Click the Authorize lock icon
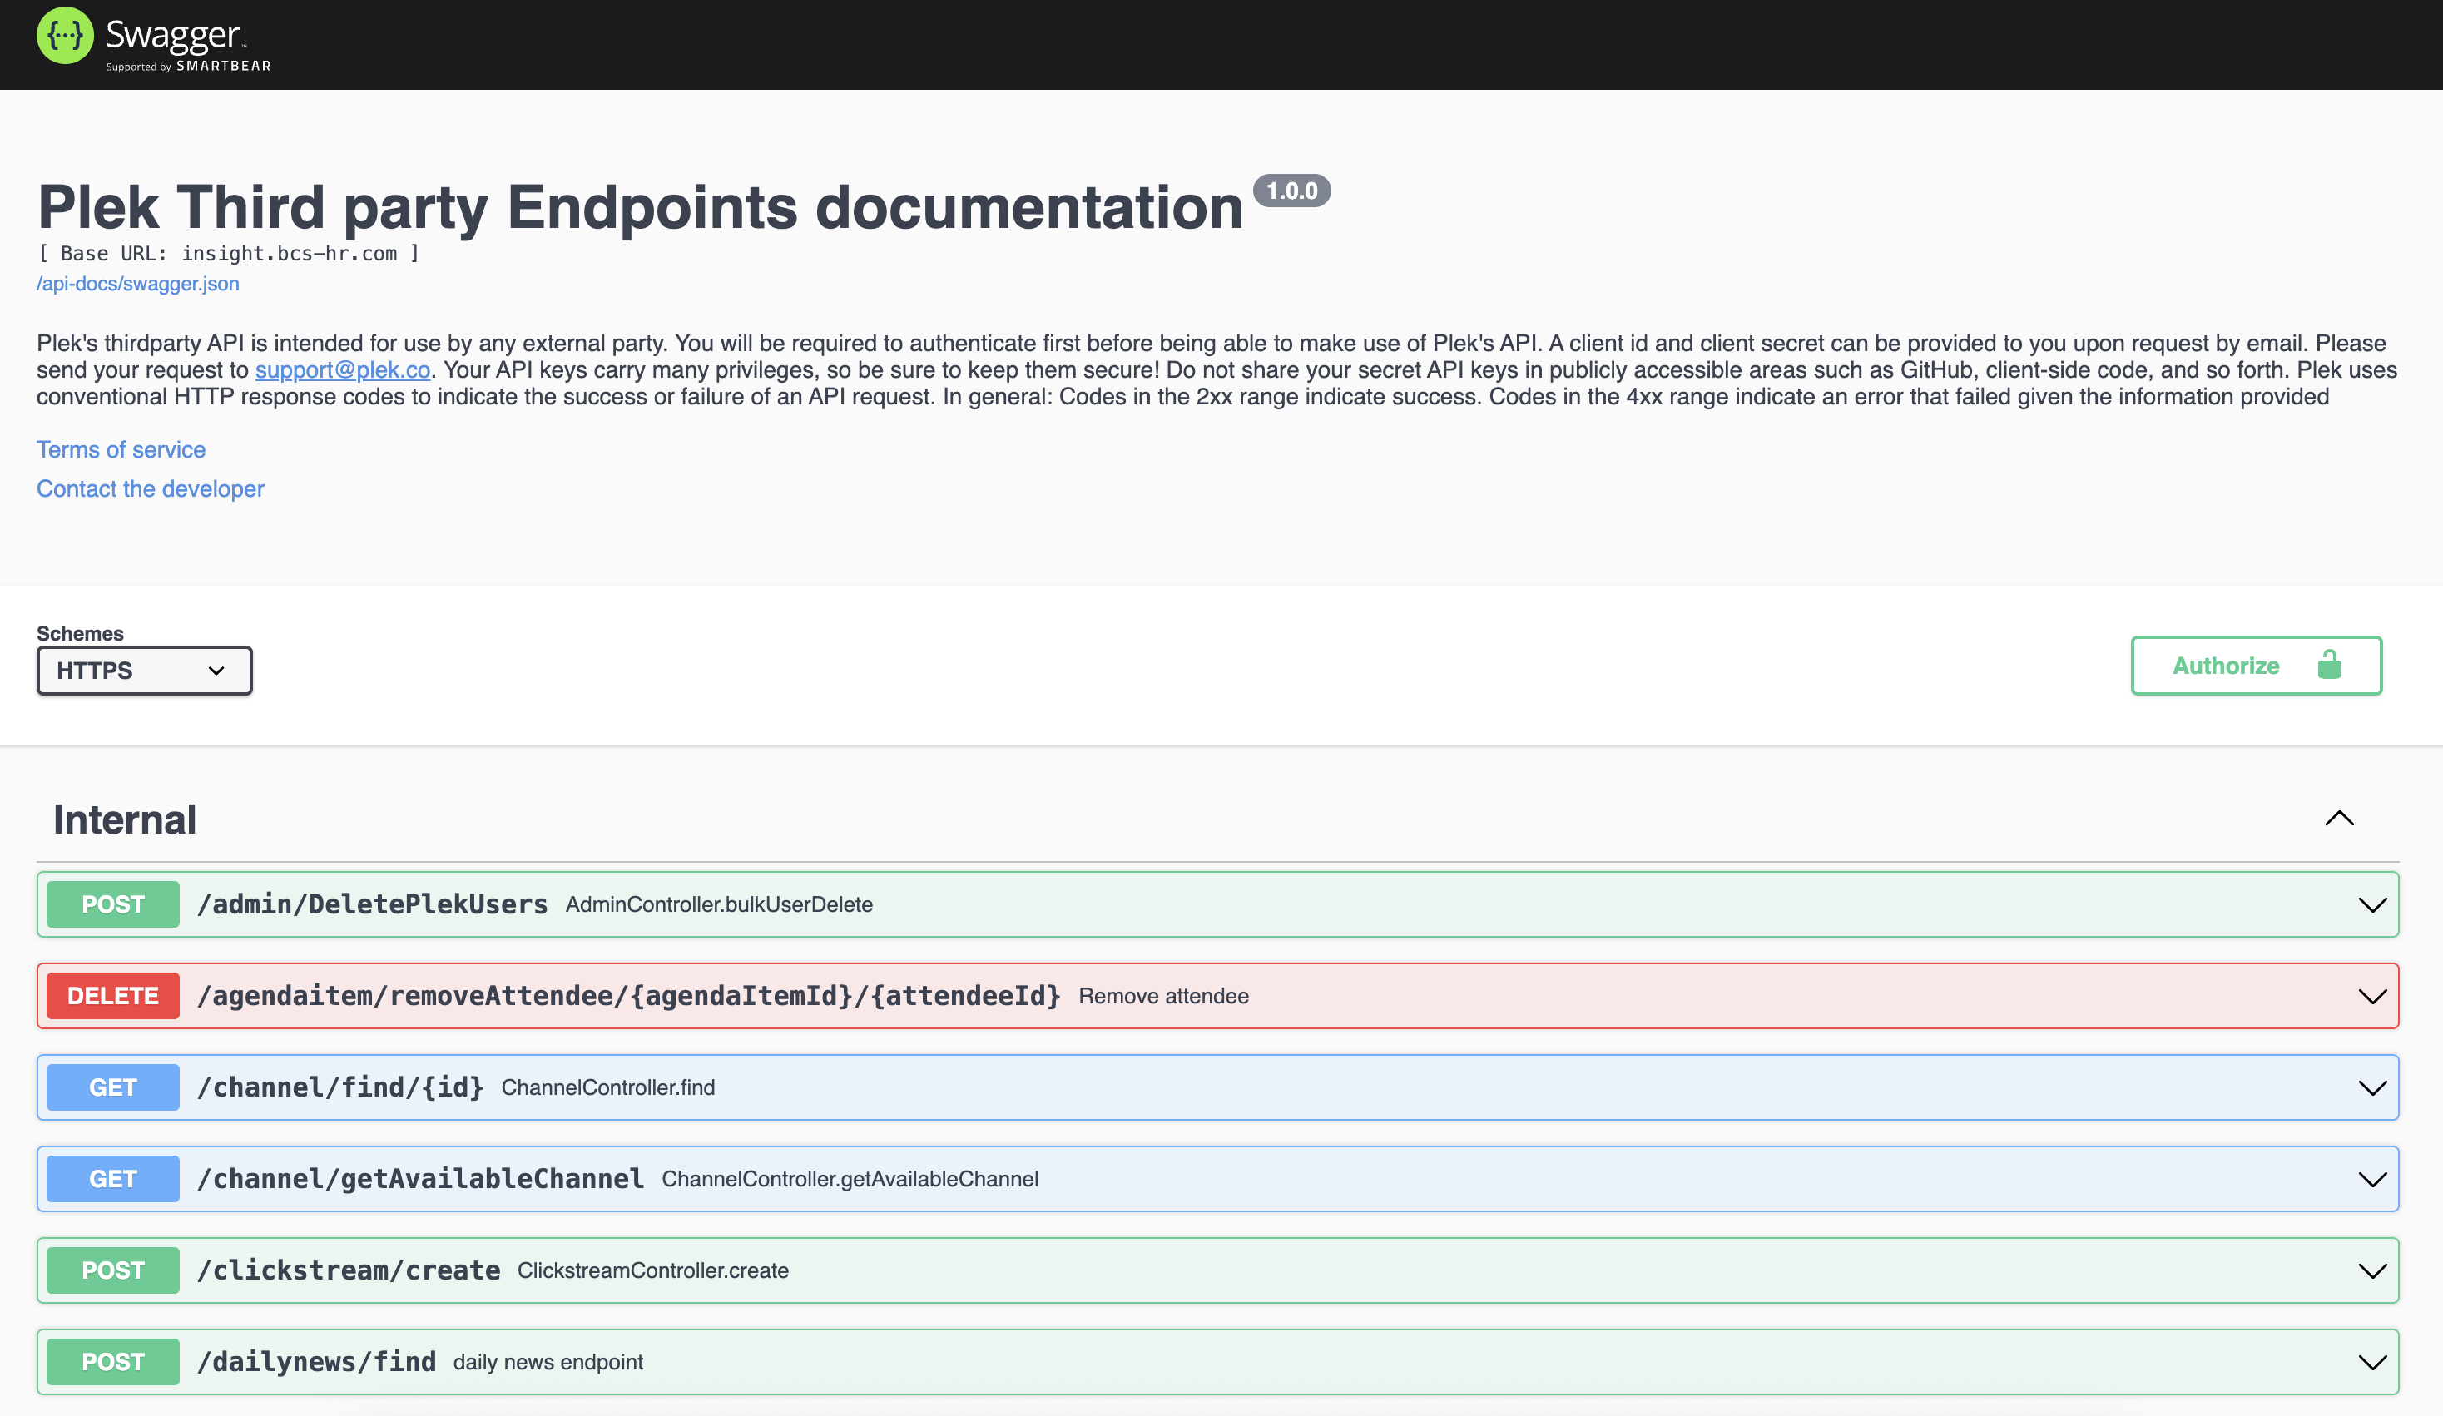 coord(2330,665)
